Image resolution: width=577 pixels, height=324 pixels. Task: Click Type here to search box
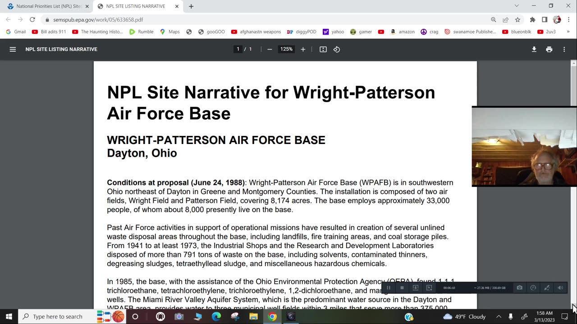click(57, 316)
